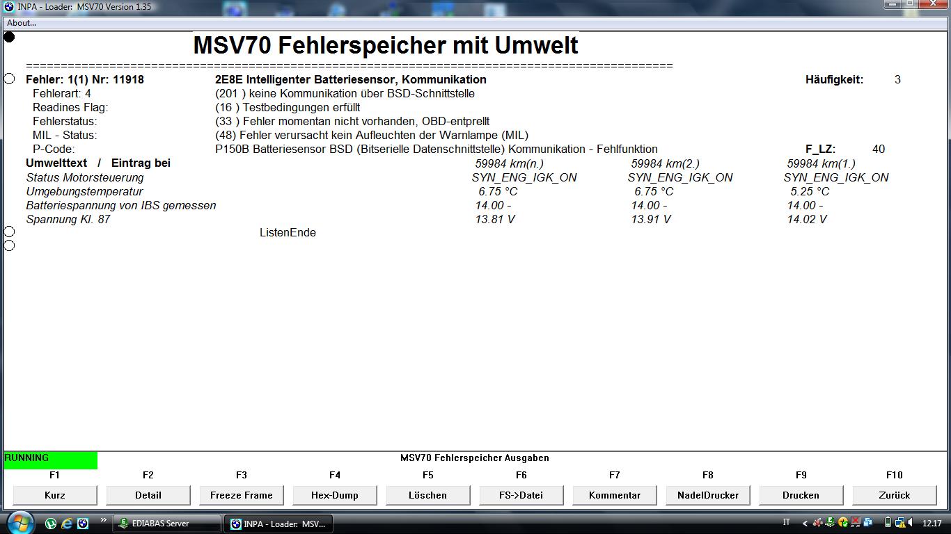The height and width of the screenshot is (534, 951).
Task: Click the BMW logo in INPA title bar
Action: (x=9, y=7)
